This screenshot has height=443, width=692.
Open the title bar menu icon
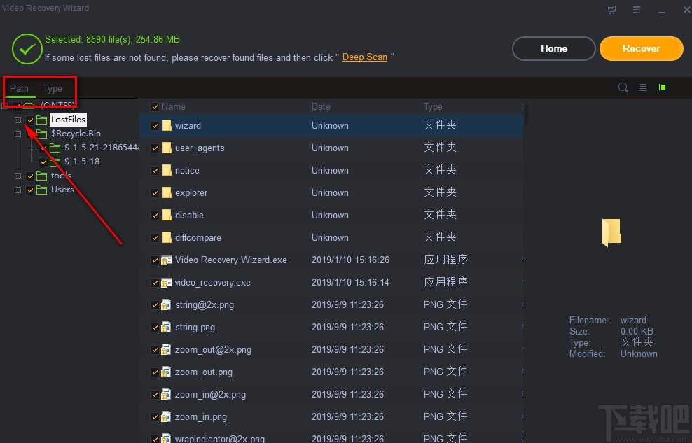tap(637, 10)
